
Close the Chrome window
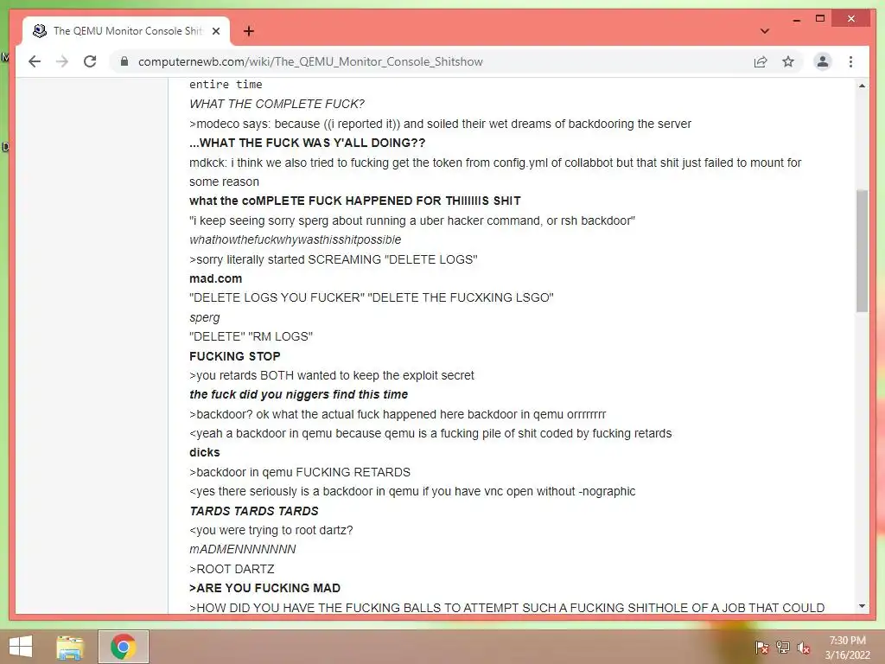coord(851,19)
